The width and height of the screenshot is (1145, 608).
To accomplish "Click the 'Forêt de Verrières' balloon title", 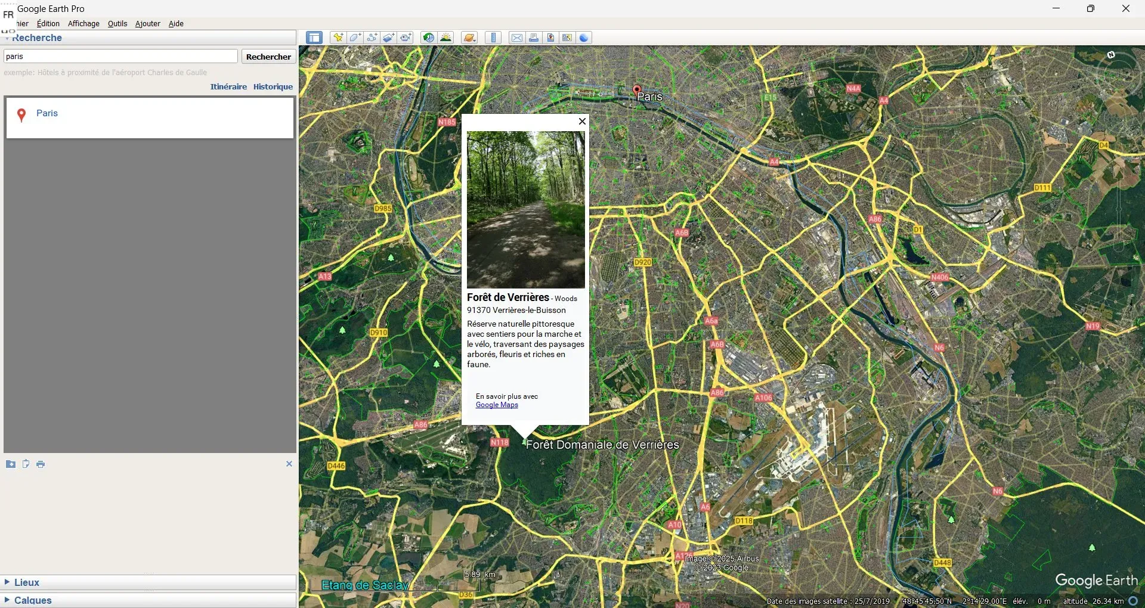I will pos(508,297).
